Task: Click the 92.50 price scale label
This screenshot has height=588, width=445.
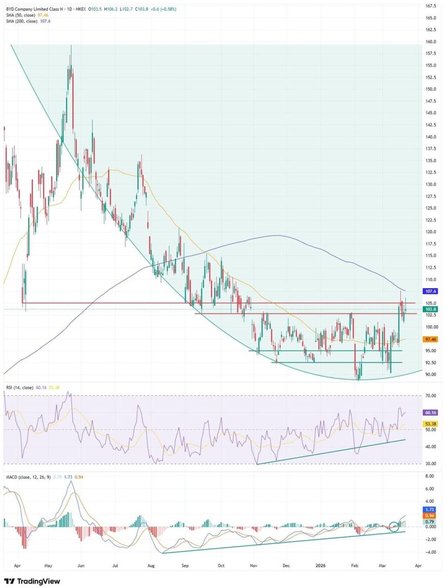Action: click(431, 363)
